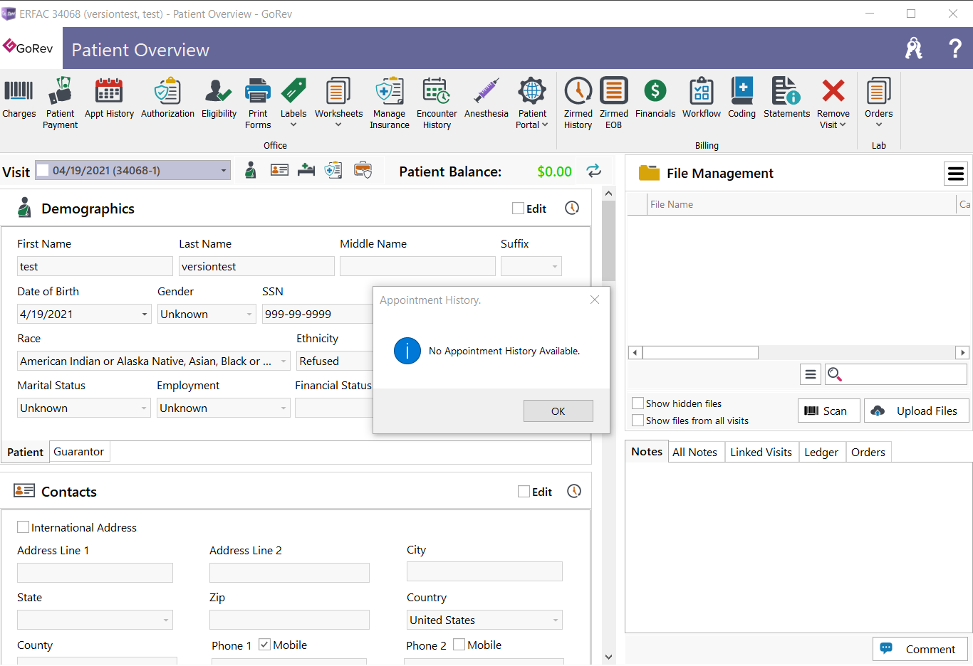Open Manage Insurance
This screenshot has height=666, width=973.
tap(390, 103)
